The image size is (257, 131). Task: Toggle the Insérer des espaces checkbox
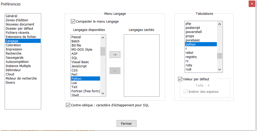tap(186, 91)
